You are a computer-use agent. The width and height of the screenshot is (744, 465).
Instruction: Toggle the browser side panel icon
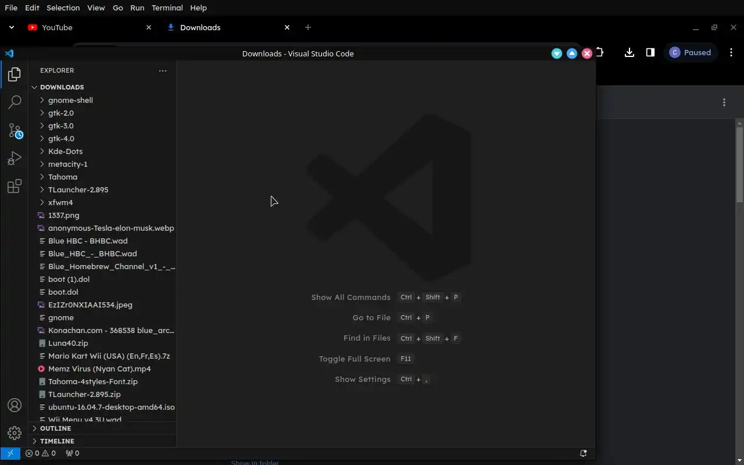pos(650,52)
